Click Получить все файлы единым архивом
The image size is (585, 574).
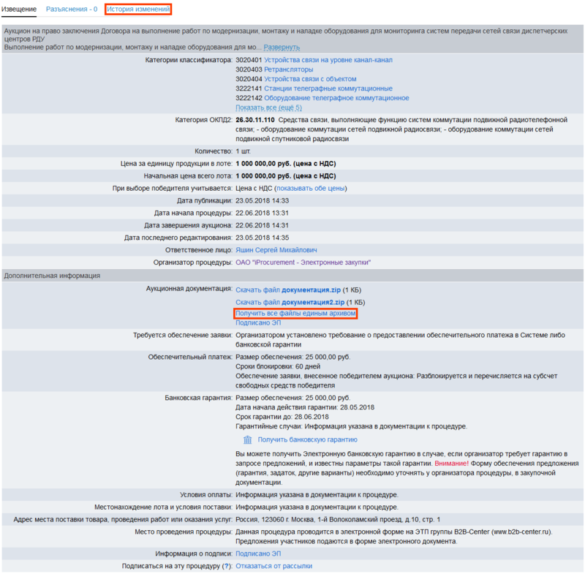[295, 313]
